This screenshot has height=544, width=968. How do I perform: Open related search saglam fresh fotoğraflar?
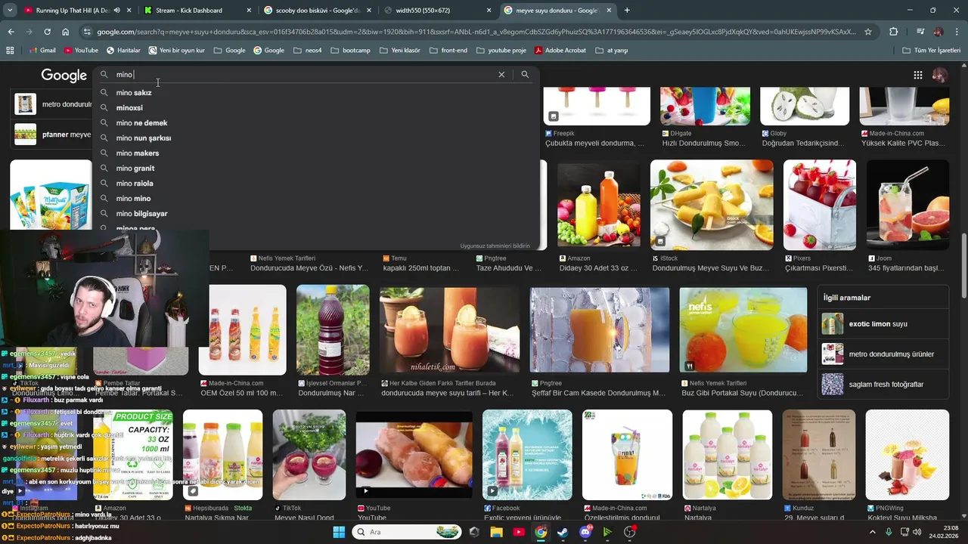pyautogui.click(x=883, y=384)
